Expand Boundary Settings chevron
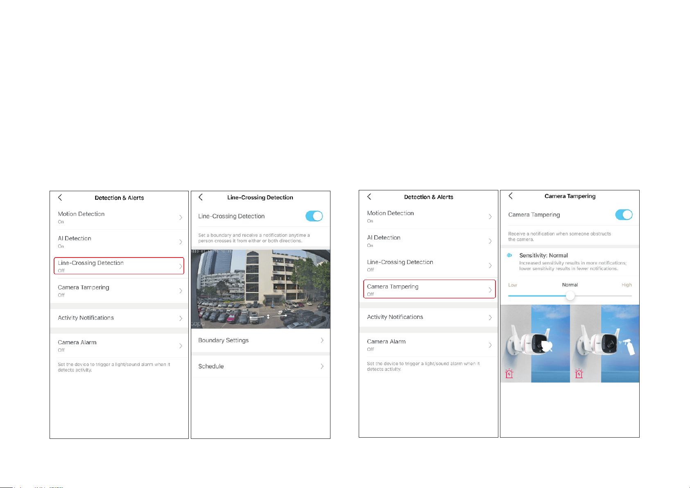The width and height of the screenshot is (690, 488). [x=322, y=340]
